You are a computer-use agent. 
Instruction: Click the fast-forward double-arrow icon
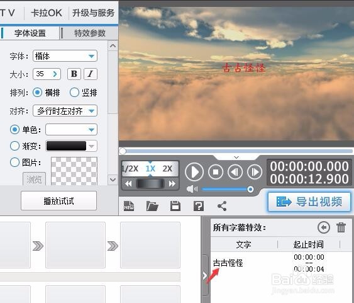click(x=172, y=183)
